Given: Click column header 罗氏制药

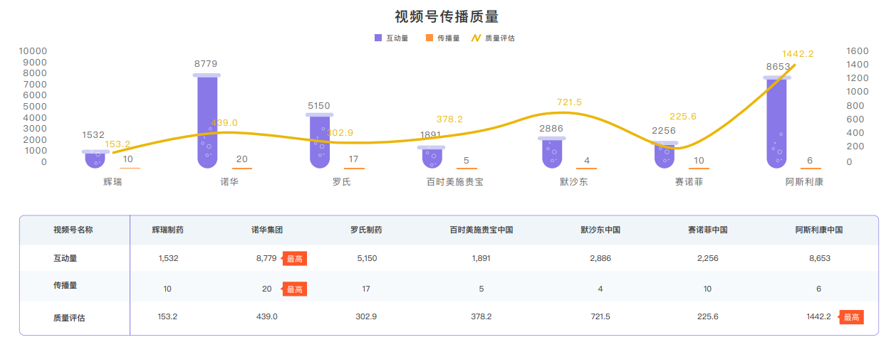Looking at the screenshot, I should point(366,230).
